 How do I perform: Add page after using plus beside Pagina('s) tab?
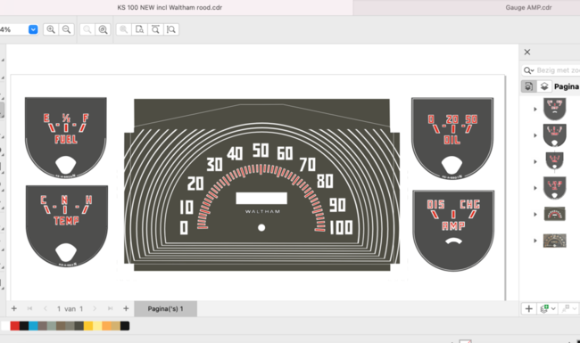(126, 308)
